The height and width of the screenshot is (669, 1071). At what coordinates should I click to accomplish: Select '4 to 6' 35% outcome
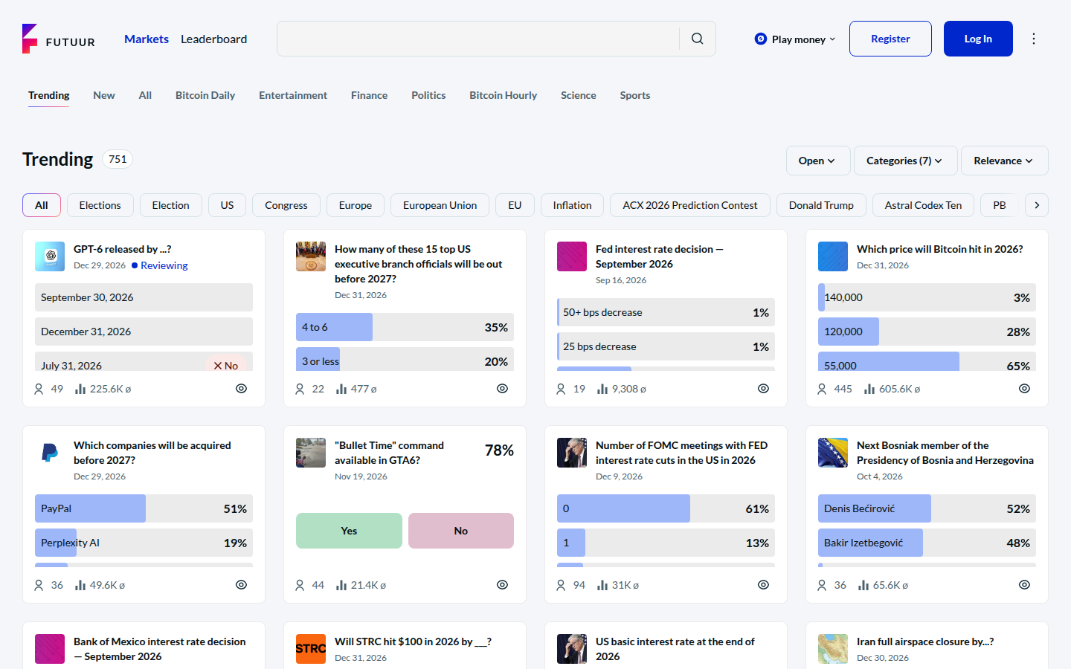(405, 327)
